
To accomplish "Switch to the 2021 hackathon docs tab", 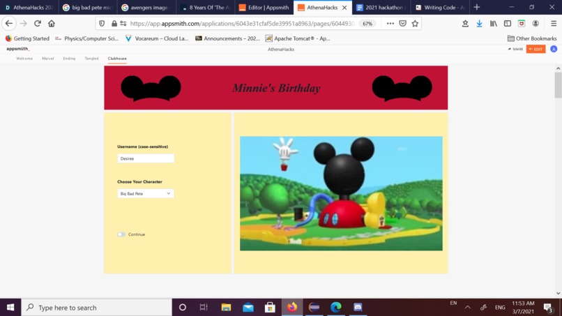I will (x=381, y=7).
